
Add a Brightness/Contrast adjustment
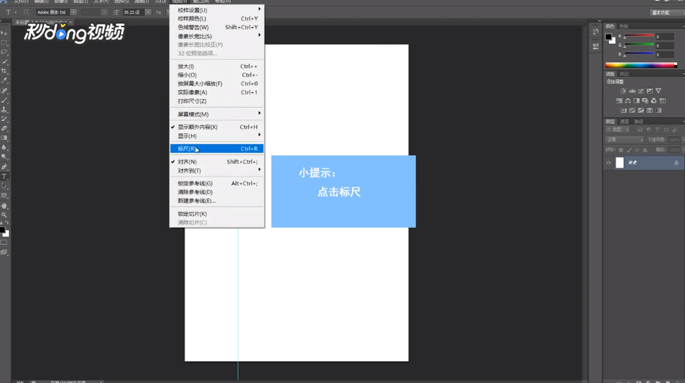point(624,91)
